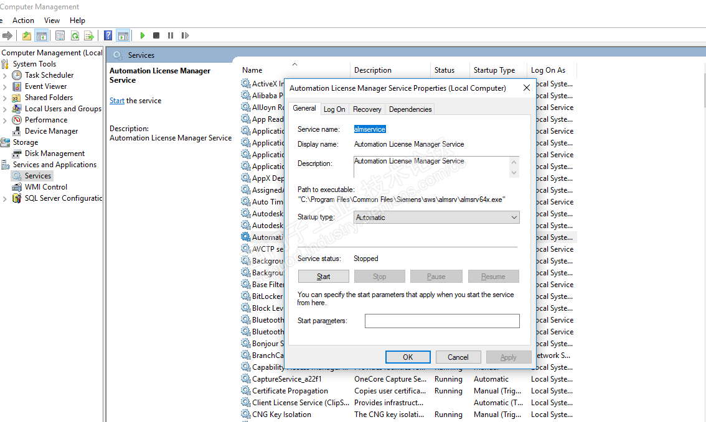Image resolution: width=706 pixels, height=422 pixels.
Task: Click the Stop Service square icon
Action: (156, 35)
